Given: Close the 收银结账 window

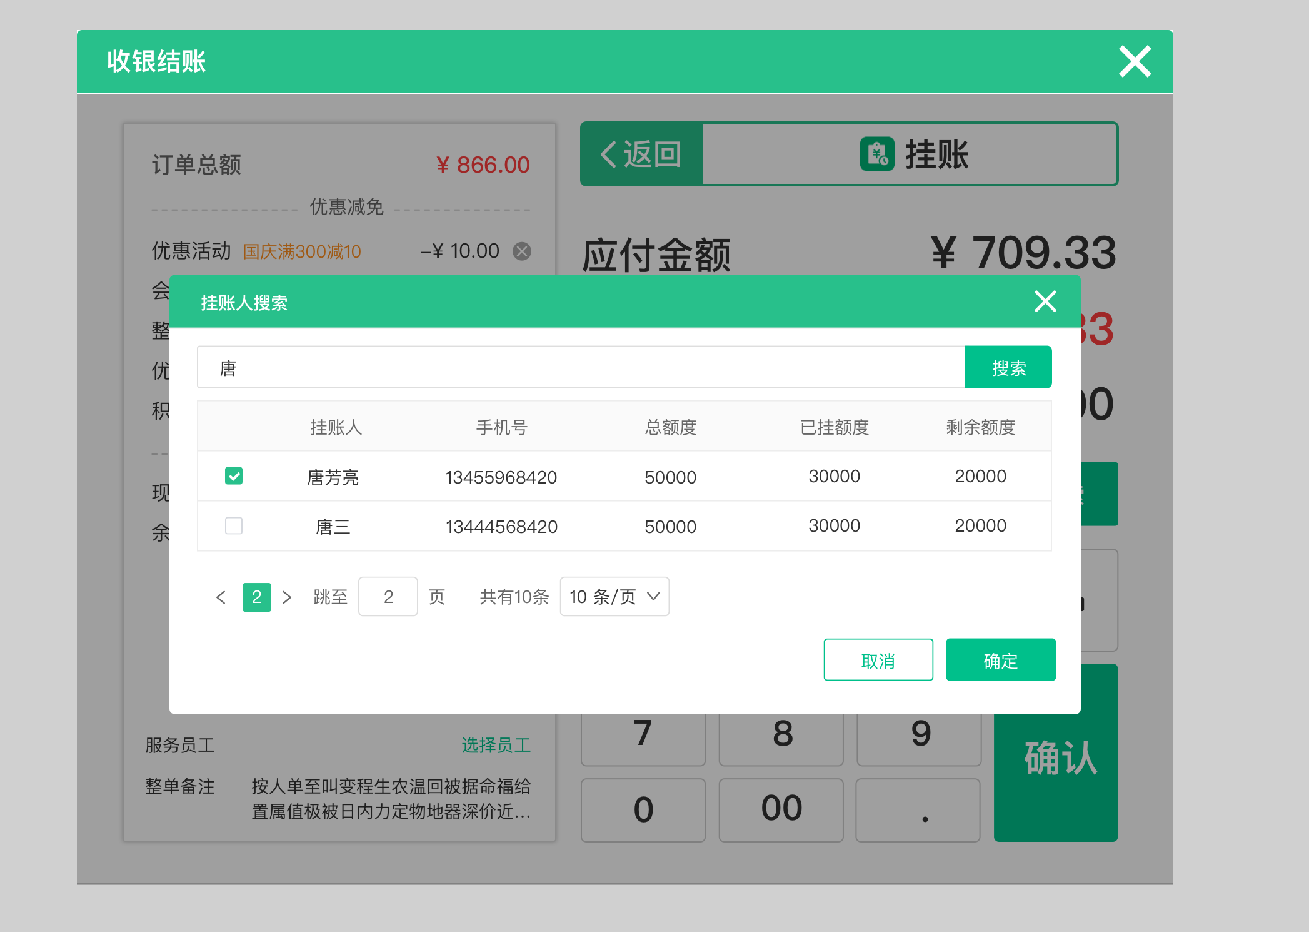Looking at the screenshot, I should [1135, 61].
